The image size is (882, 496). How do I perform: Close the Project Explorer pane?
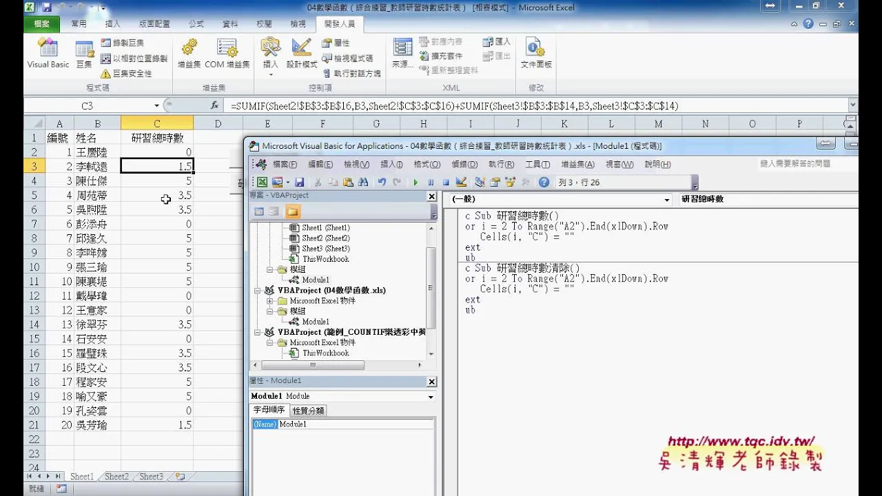[x=432, y=196]
